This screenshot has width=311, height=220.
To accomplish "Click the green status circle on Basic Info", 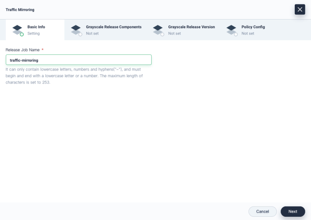I will click(x=22, y=34).
